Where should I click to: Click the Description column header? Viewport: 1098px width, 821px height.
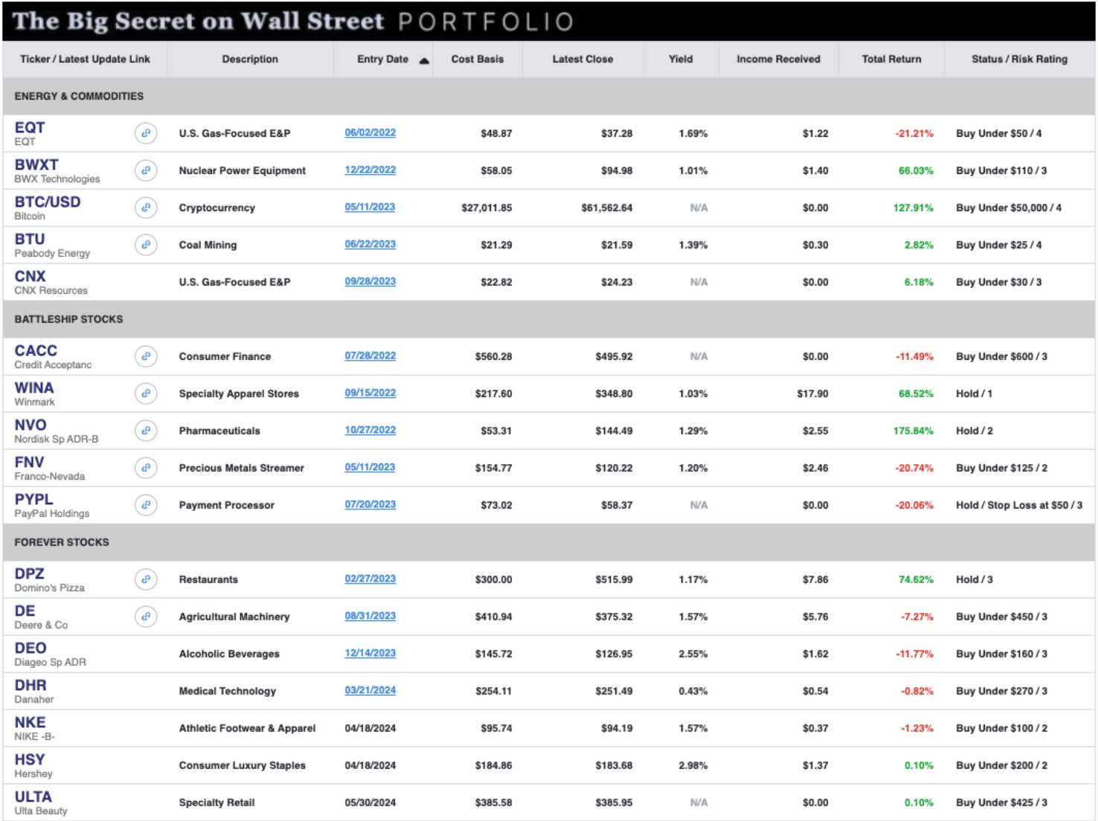[250, 59]
